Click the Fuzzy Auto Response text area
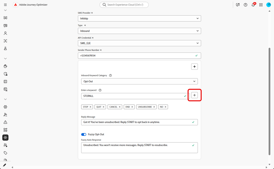 tap(137, 148)
